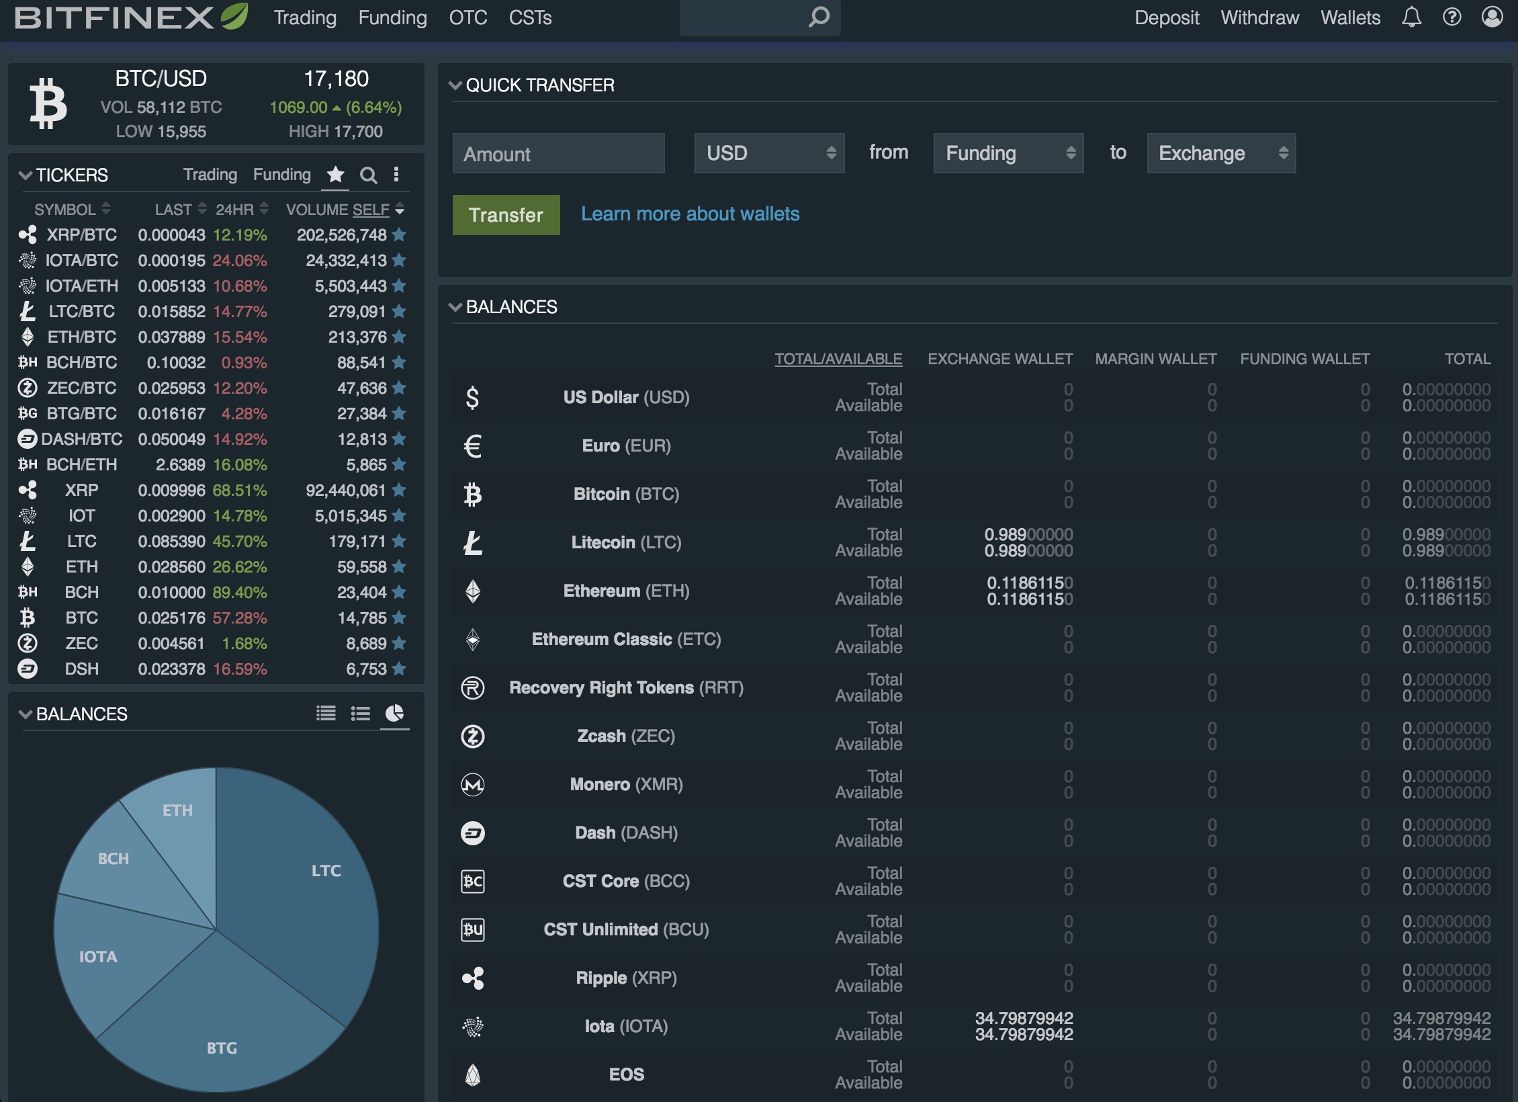Viewport: 1518px width, 1102px height.
Task: Switch balances to detailed list view
Action: pos(326,713)
